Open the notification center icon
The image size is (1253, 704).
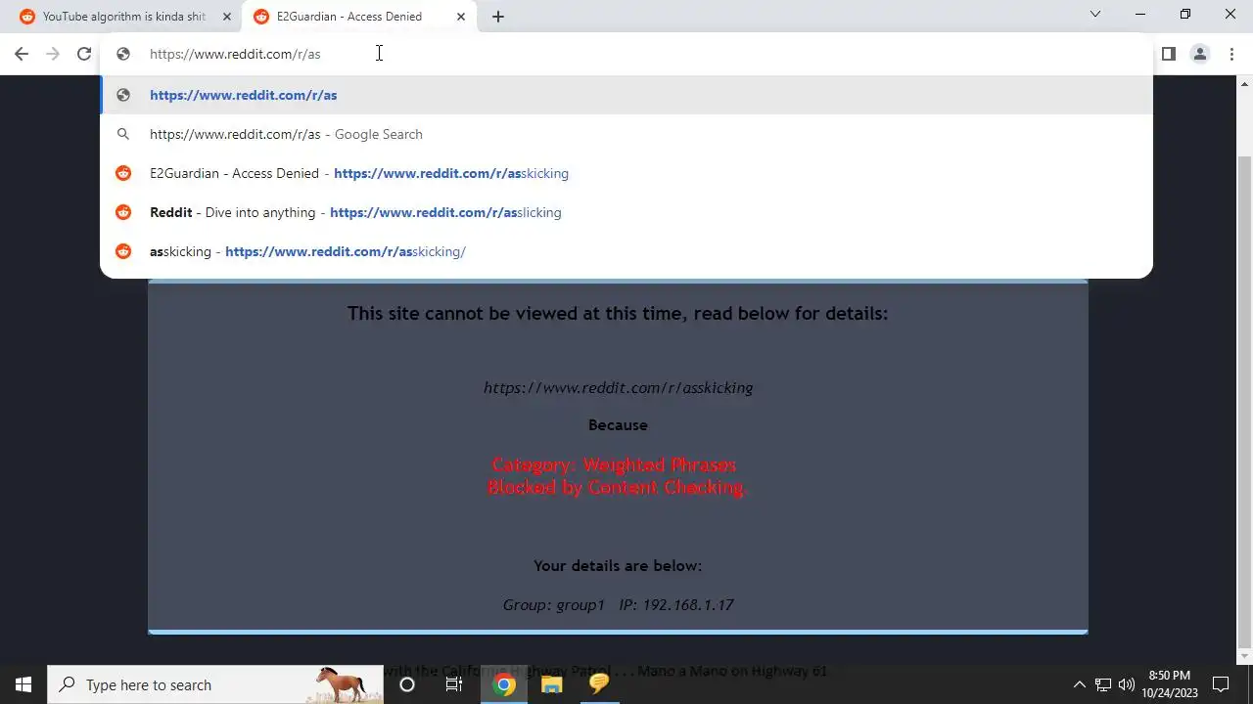(x=1221, y=684)
